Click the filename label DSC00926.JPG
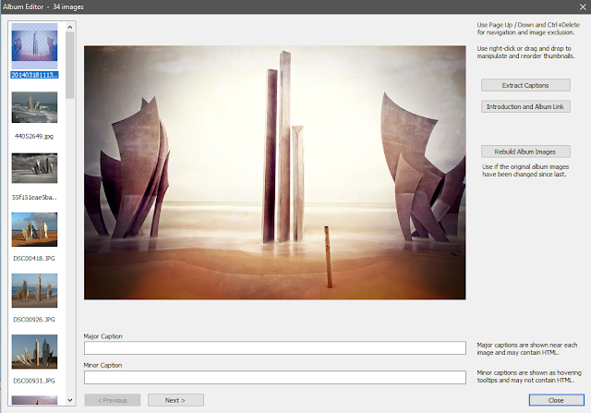Screen dimensions: 591x413 (x=34, y=320)
